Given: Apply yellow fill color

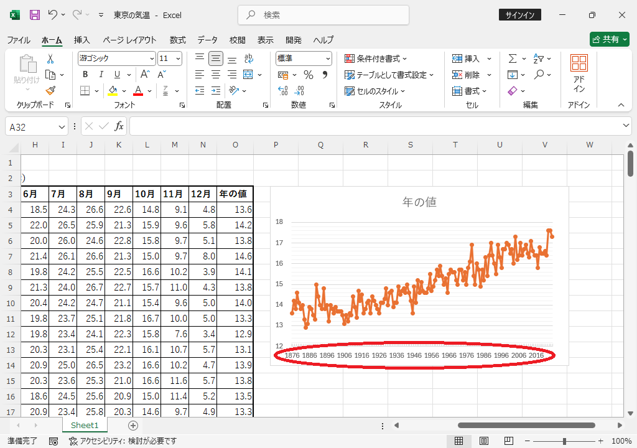Looking at the screenshot, I should [x=113, y=91].
